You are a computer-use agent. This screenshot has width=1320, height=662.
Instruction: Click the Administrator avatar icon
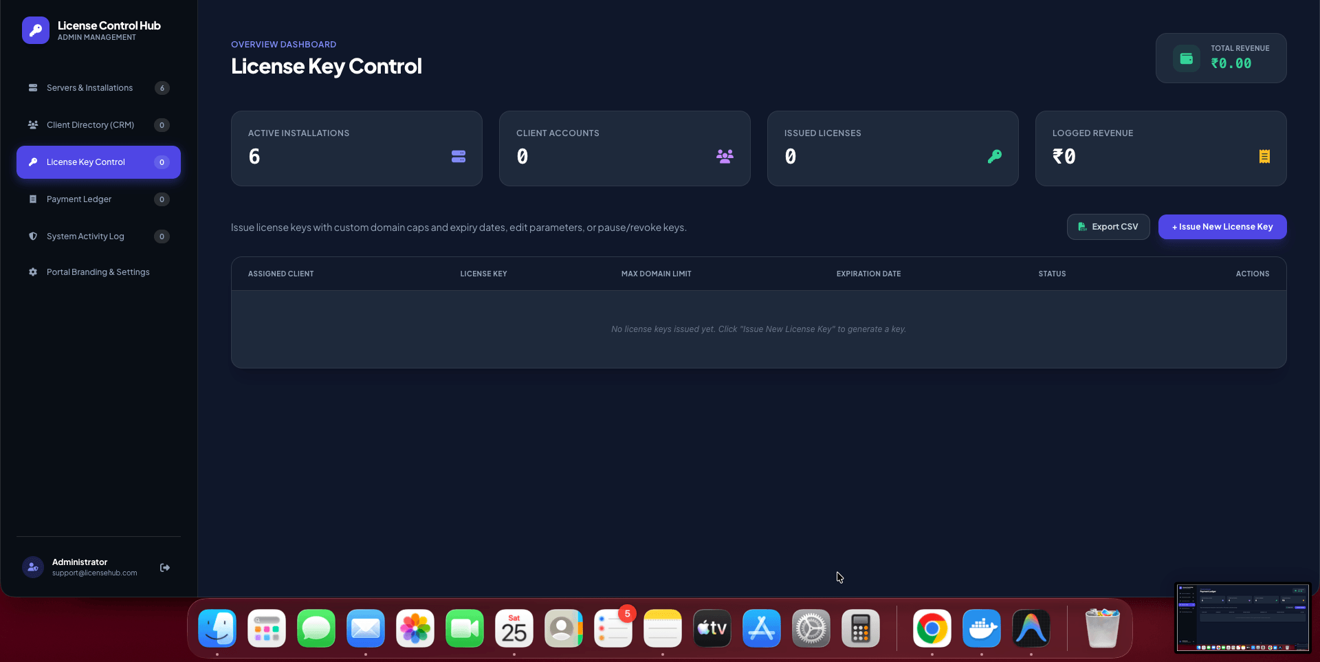point(33,567)
